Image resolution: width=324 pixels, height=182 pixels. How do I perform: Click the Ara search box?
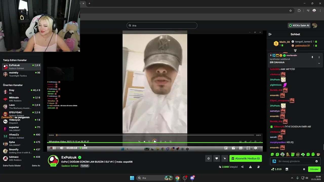[x=162, y=26]
